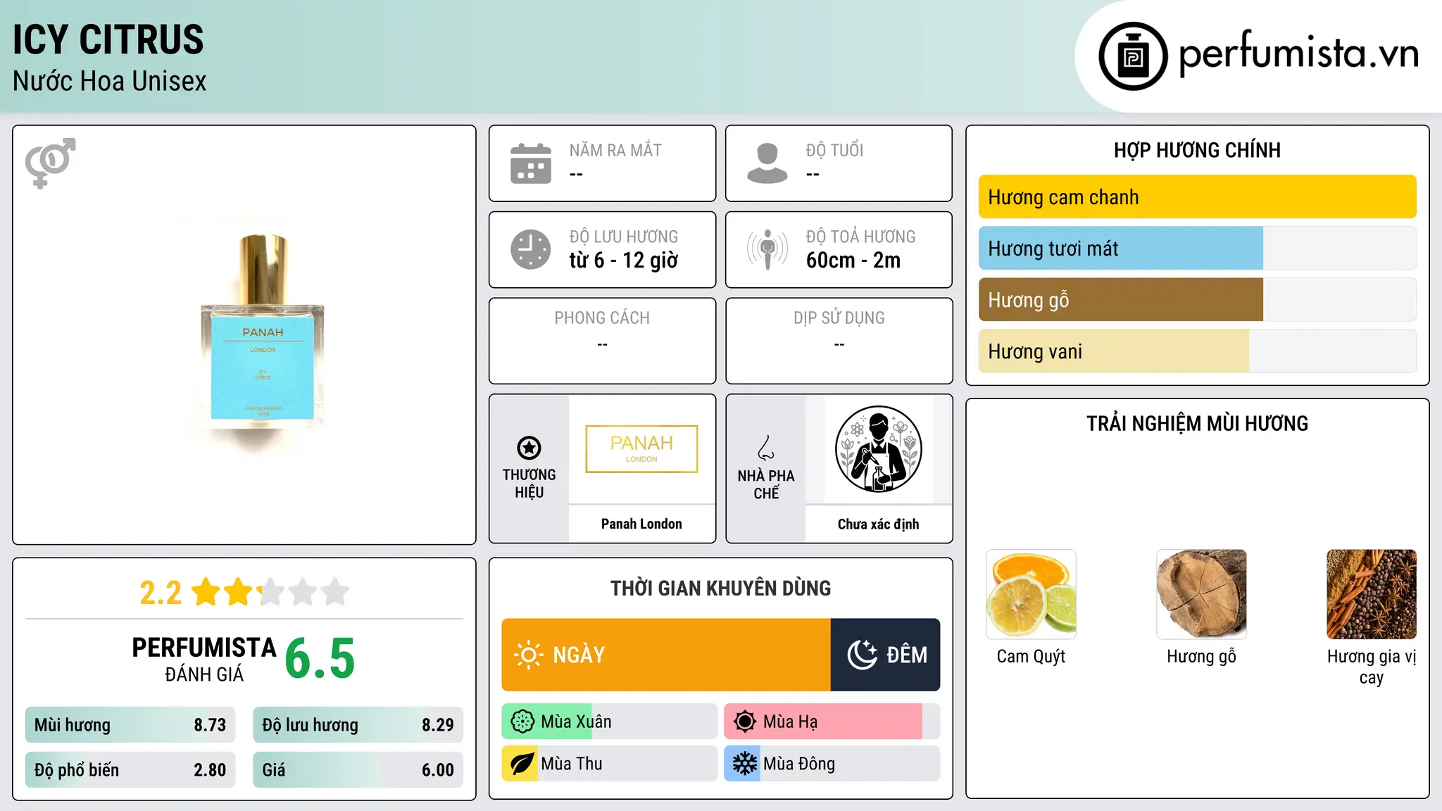
Task: Click the Thời gian khuyên dùng heading
Action: tap(720, 588)
